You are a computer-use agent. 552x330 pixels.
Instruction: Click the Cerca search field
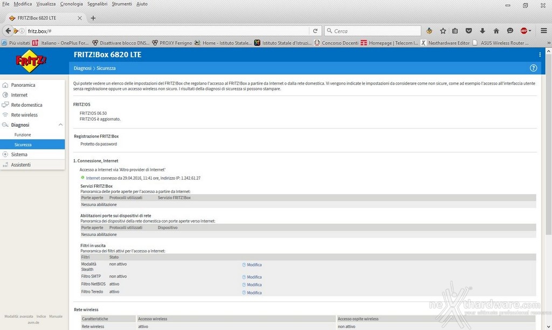[372, 31]
